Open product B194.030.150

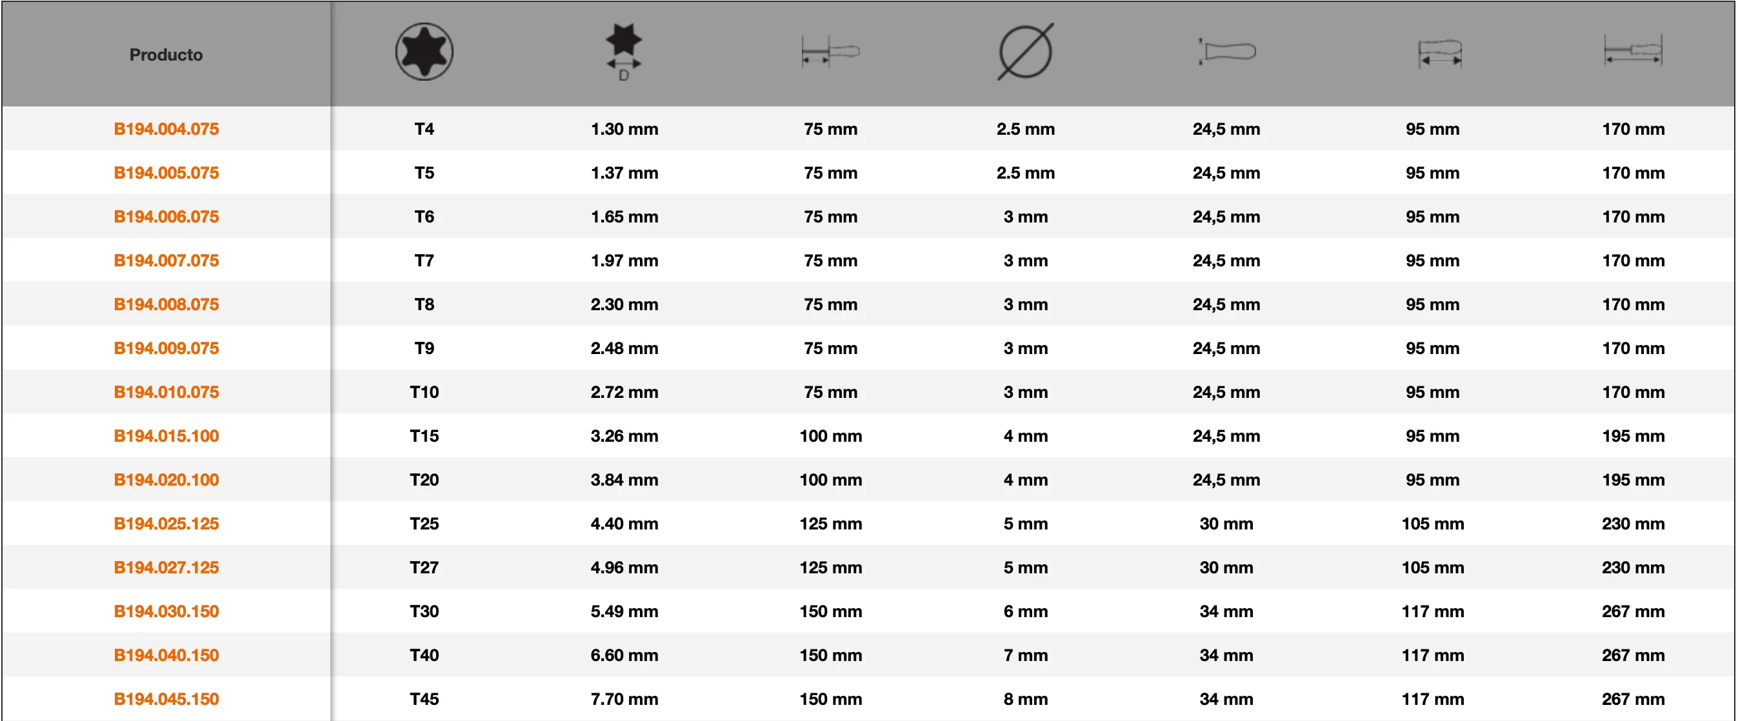tap(166, 611)
